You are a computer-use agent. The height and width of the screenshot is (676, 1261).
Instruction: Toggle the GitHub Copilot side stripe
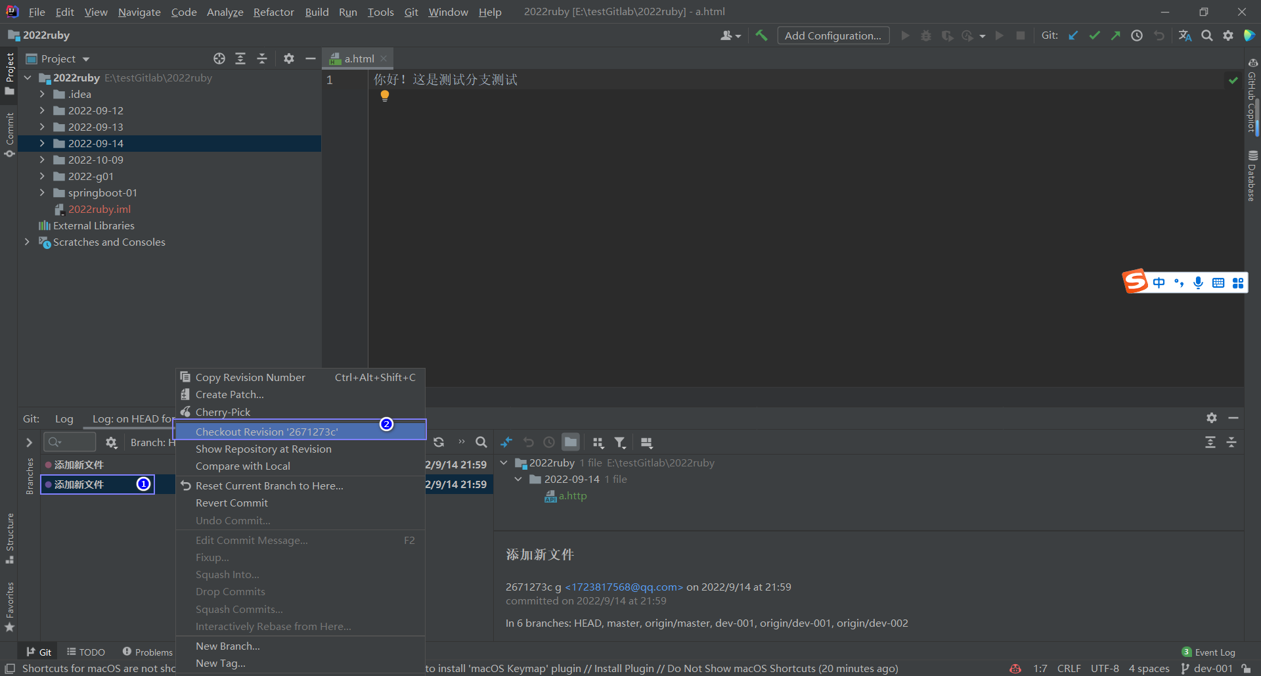(x=1252, y=96)
